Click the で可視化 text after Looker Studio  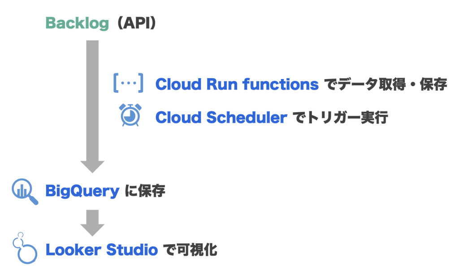tap(190, 250)
